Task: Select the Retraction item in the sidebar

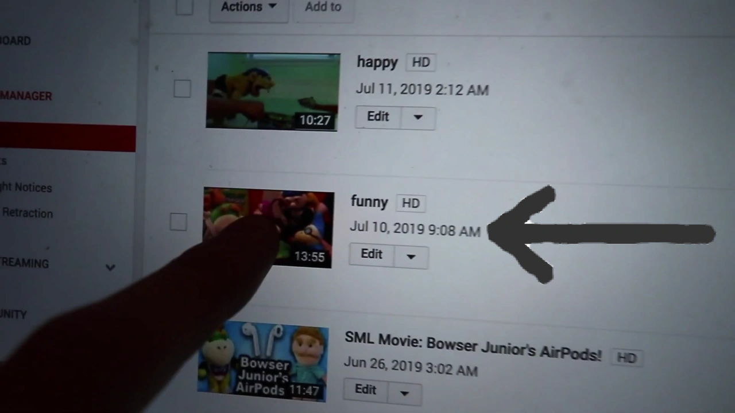Action: click(27, 213)
